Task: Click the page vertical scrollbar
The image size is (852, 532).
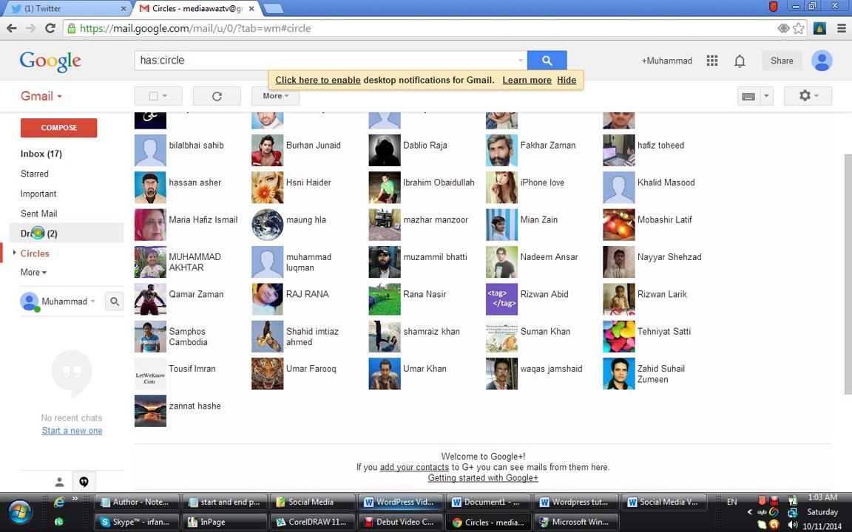Action: click(x=848, y=274)
